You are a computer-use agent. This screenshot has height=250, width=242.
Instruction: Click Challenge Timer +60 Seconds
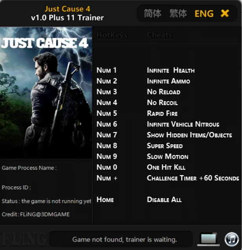click(x=193, y=178)
